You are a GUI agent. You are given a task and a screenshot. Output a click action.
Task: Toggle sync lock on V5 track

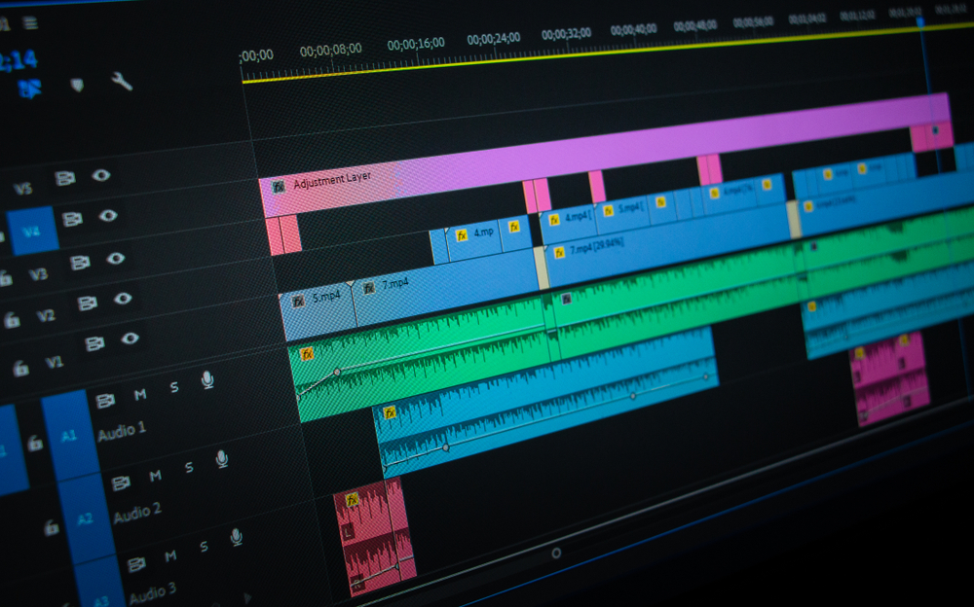tap(65, 178)
